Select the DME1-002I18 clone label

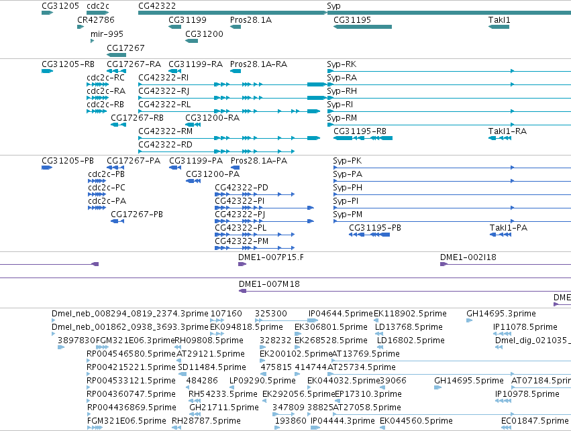(468, 258)
